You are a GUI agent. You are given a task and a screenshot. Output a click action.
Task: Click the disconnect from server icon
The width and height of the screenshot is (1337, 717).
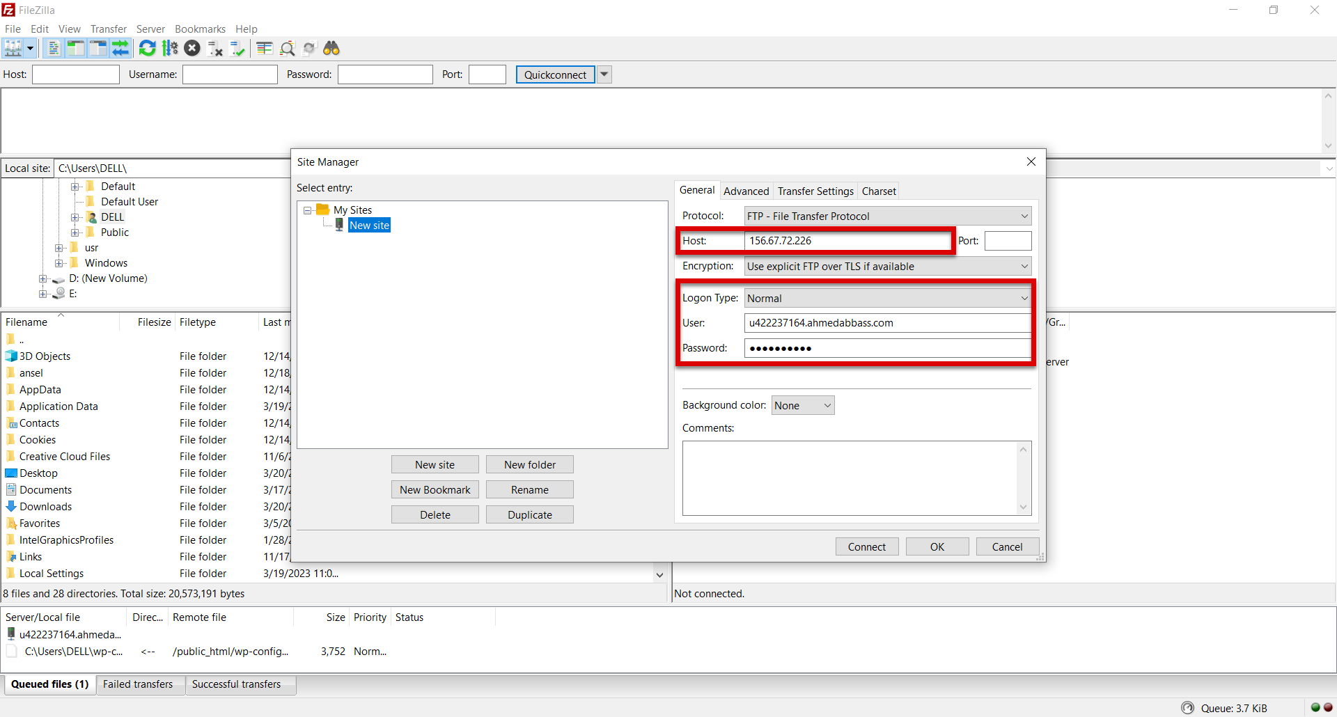tap(215, 48)
